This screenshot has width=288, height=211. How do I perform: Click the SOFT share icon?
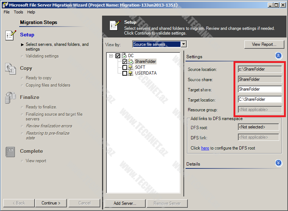pyautogui.click(x=131, y=67)
